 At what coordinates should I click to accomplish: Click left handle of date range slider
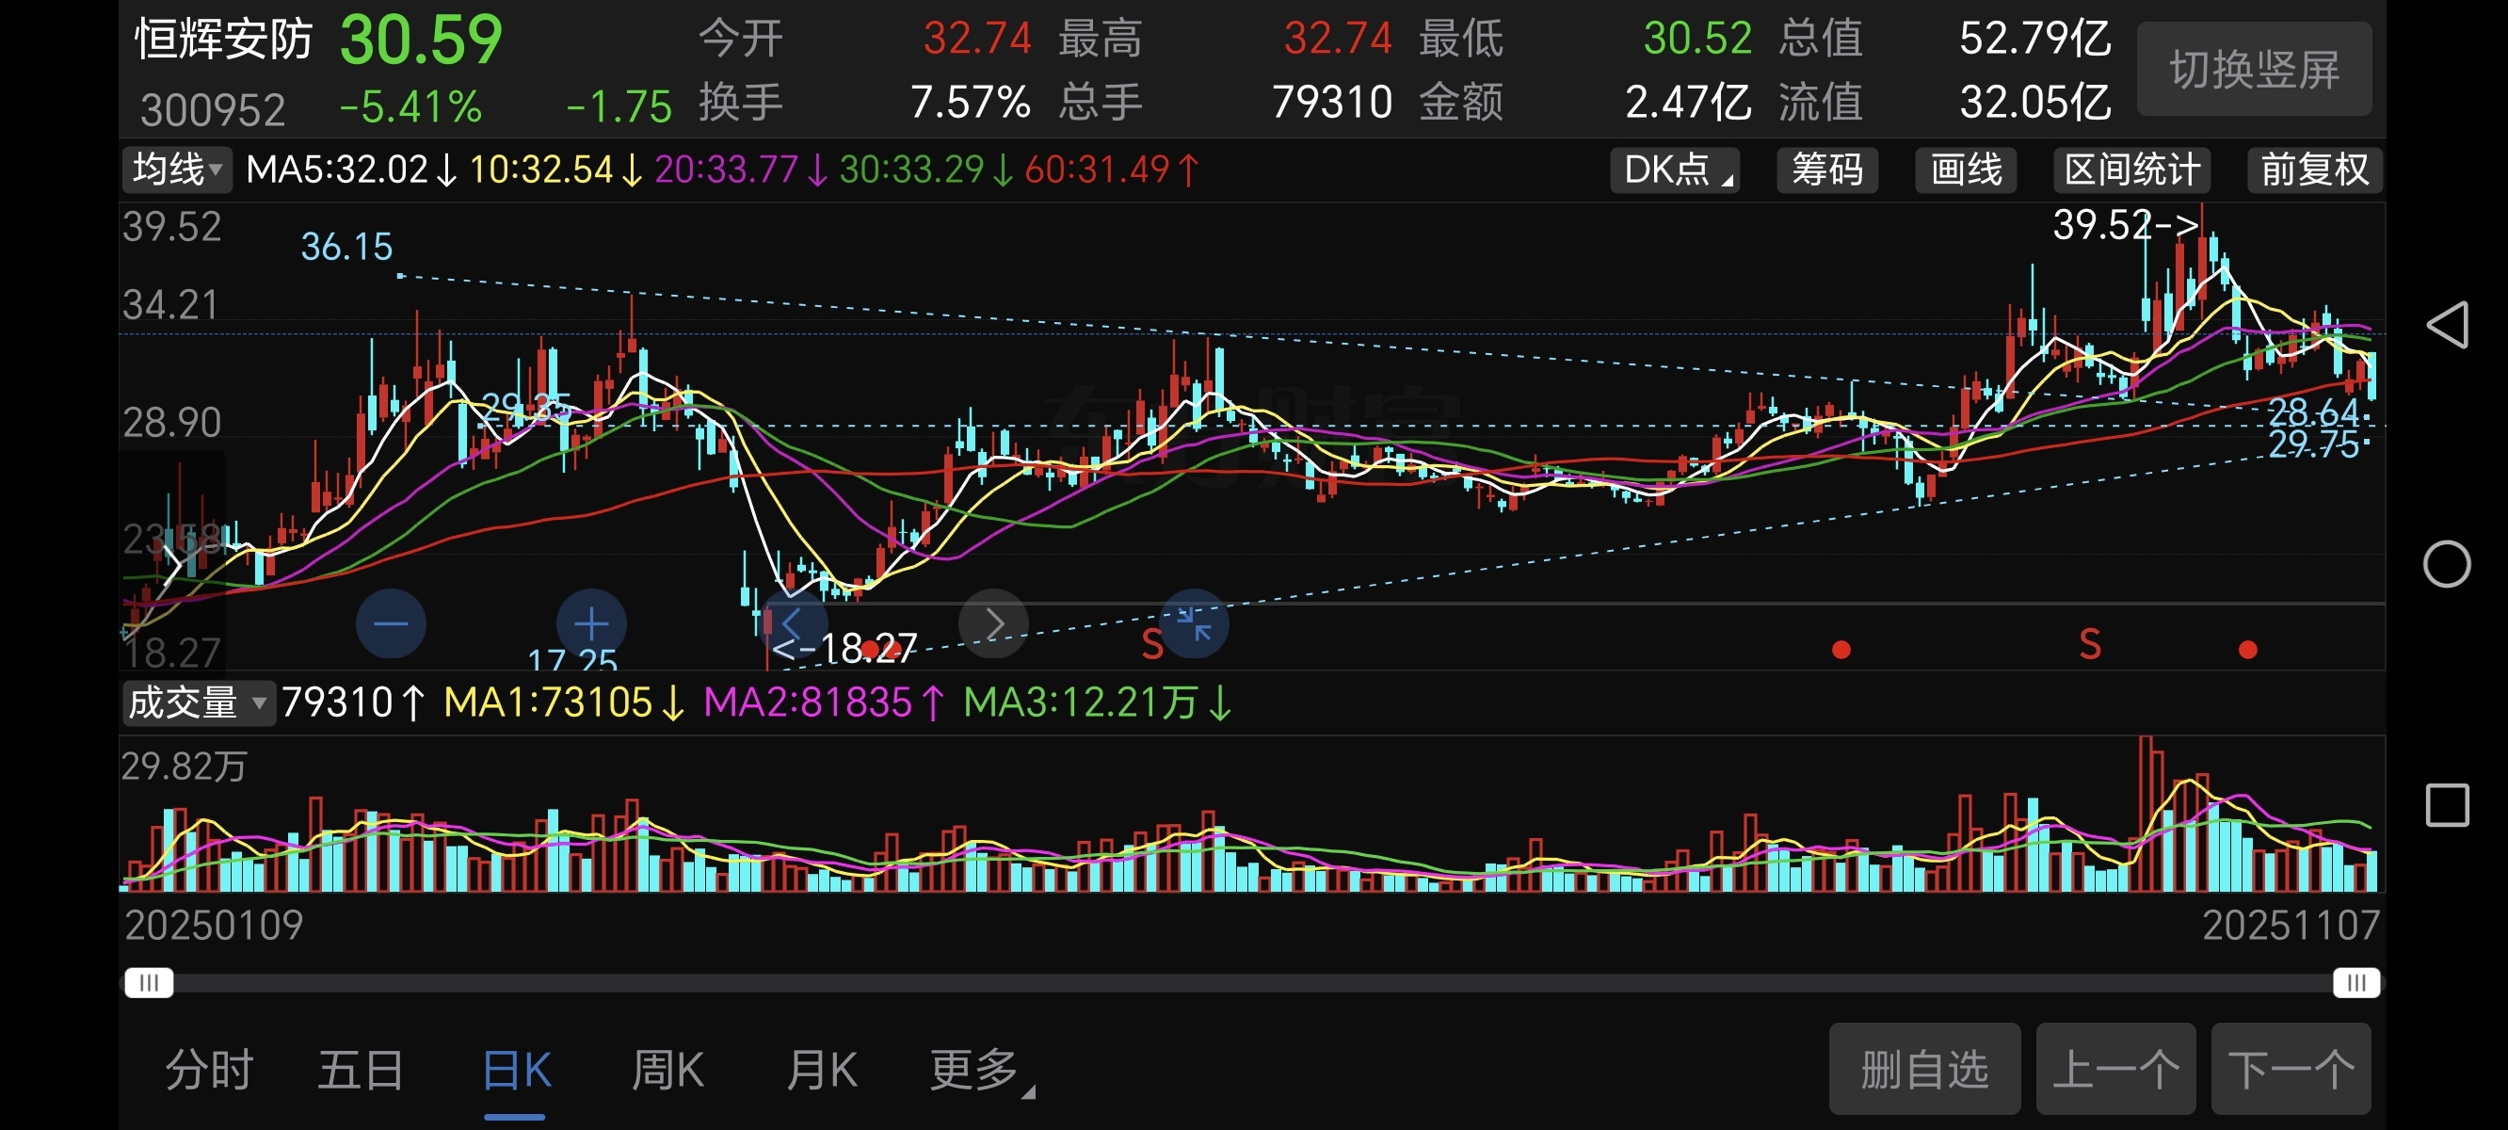click(149, 982)
